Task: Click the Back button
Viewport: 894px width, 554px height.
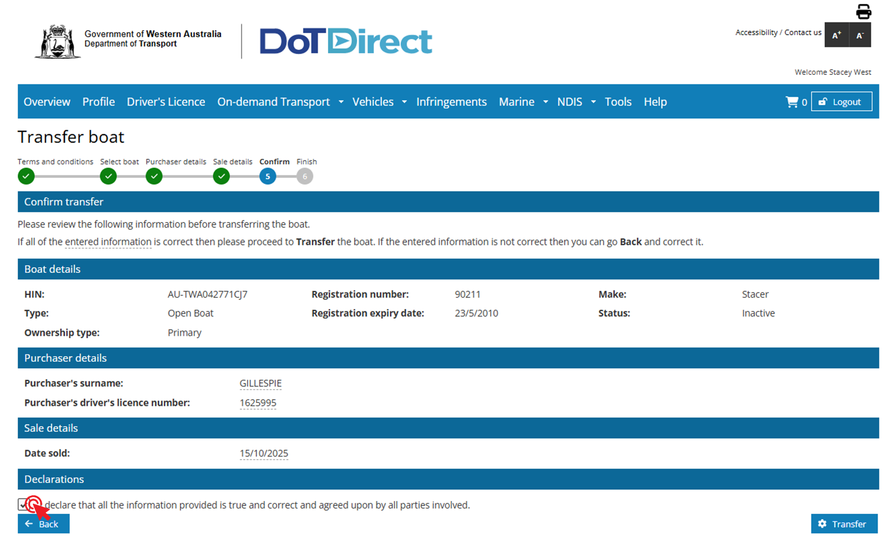Action: pyautogui.click(x=44, y=524)
